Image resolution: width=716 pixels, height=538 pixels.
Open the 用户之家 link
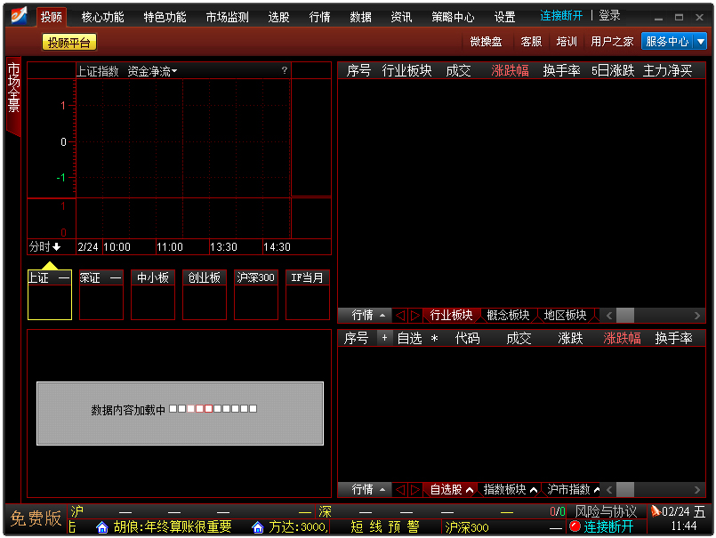[x=612, y=42]
